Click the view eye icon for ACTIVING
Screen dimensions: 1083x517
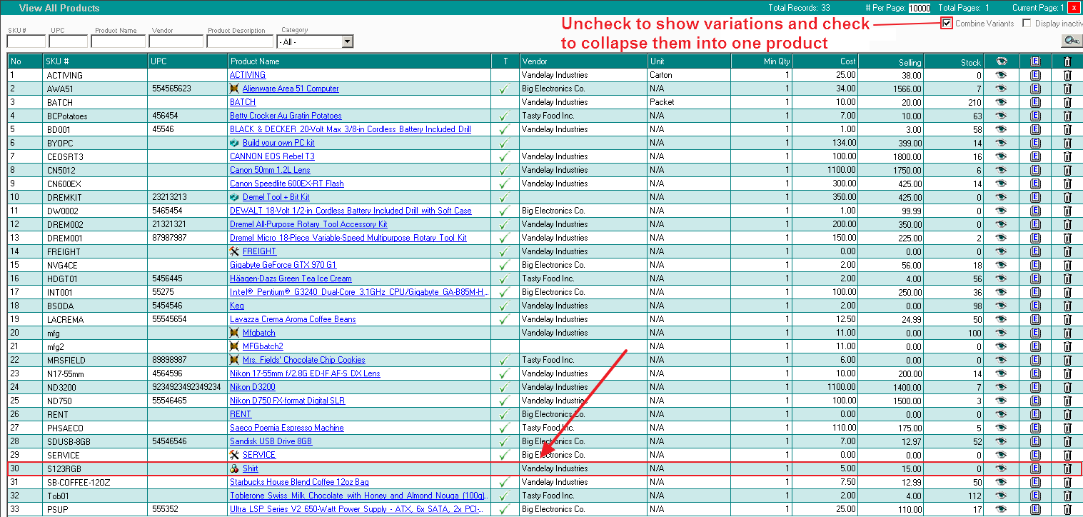click(x=1000, y=75)
